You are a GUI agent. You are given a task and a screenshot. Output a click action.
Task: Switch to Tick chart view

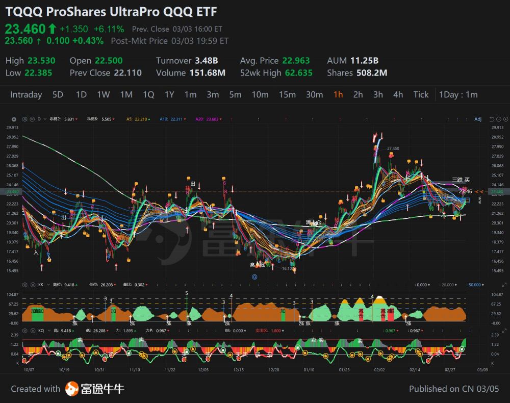click(421, 94)
